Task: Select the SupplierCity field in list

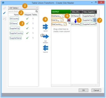Action: coord(15,28)
